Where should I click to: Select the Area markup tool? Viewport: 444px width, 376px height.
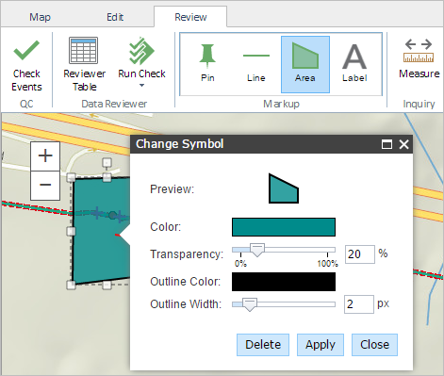305,64
